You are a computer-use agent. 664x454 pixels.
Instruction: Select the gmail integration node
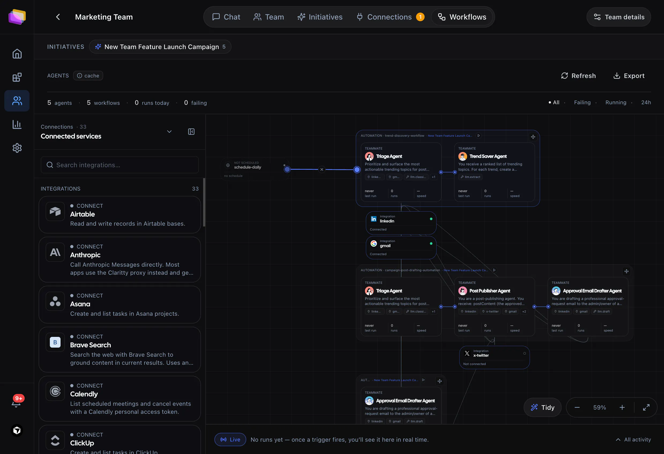[401, 247]
